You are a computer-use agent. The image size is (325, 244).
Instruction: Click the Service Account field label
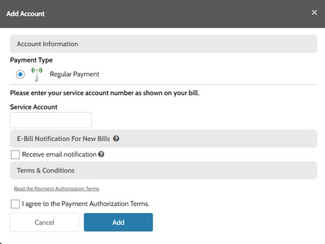click(x=34, y=107)
